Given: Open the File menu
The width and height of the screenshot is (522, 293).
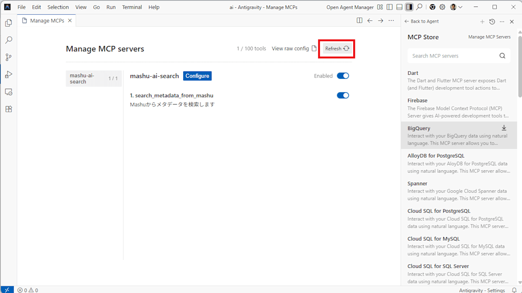Looking at the screenshot, I should click(x=21, y=7).
